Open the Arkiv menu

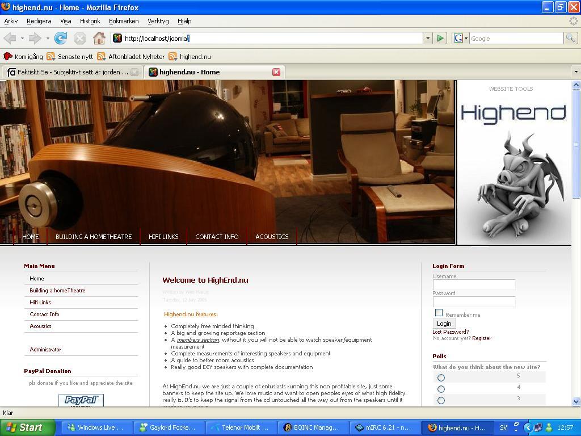11,21
